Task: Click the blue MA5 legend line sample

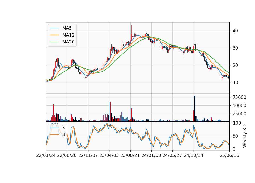Action: click(54, 28)
